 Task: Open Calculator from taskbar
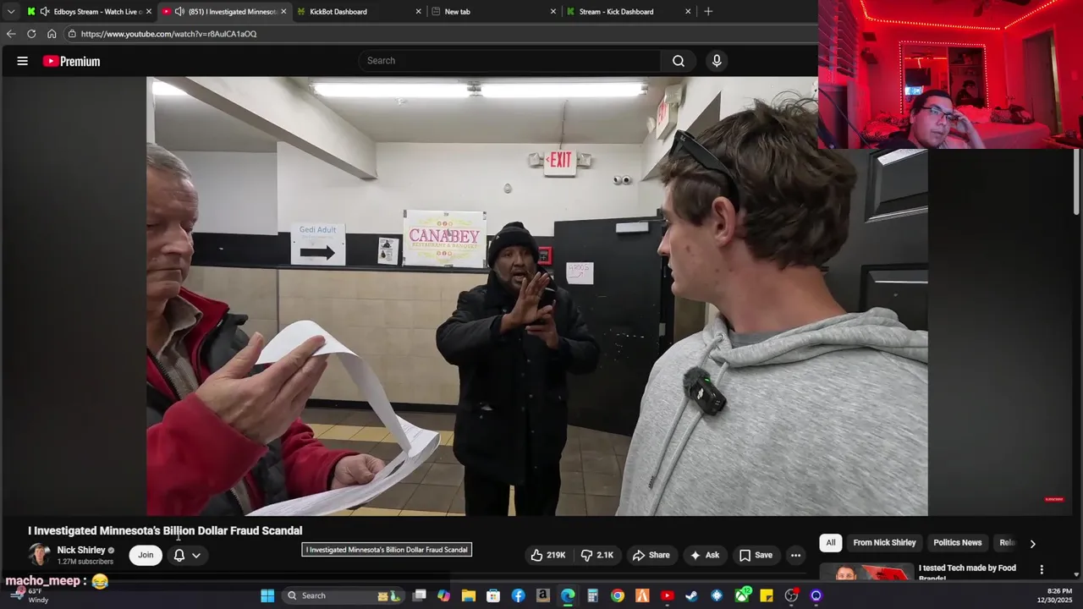(592, 595)
